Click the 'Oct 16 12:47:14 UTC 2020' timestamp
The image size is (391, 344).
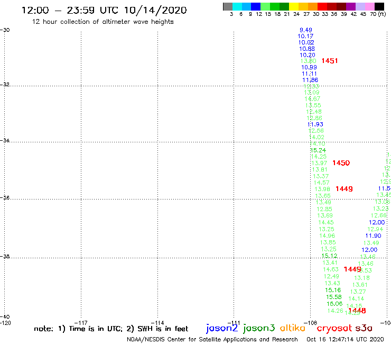[x=345, y=339]
